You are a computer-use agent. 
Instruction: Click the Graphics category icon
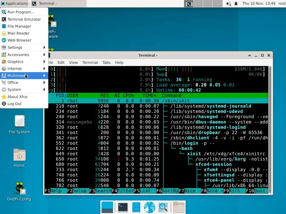pyautogui.click(x=4, y=62)
